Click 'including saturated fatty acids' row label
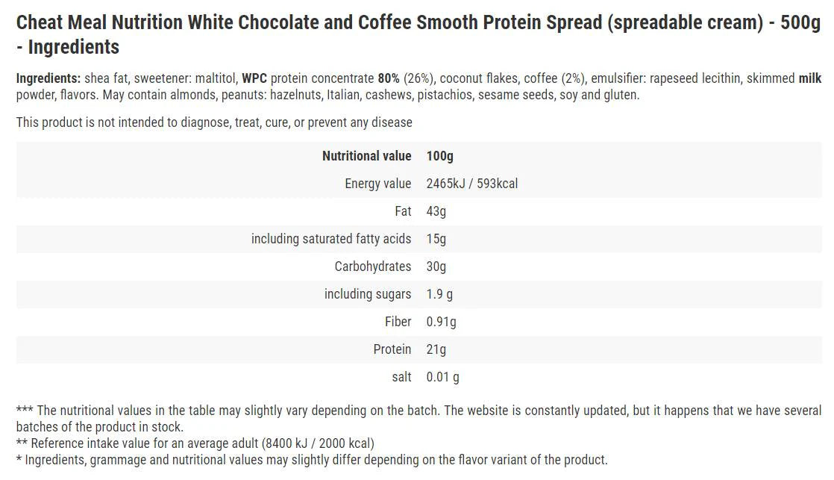834x480 pixels. click(331, 239)
